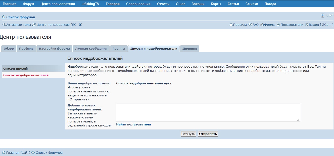Screen dimensions: 334x156
Task: Click Выход [ ZCom ] to log out
Action: [321, 25]
